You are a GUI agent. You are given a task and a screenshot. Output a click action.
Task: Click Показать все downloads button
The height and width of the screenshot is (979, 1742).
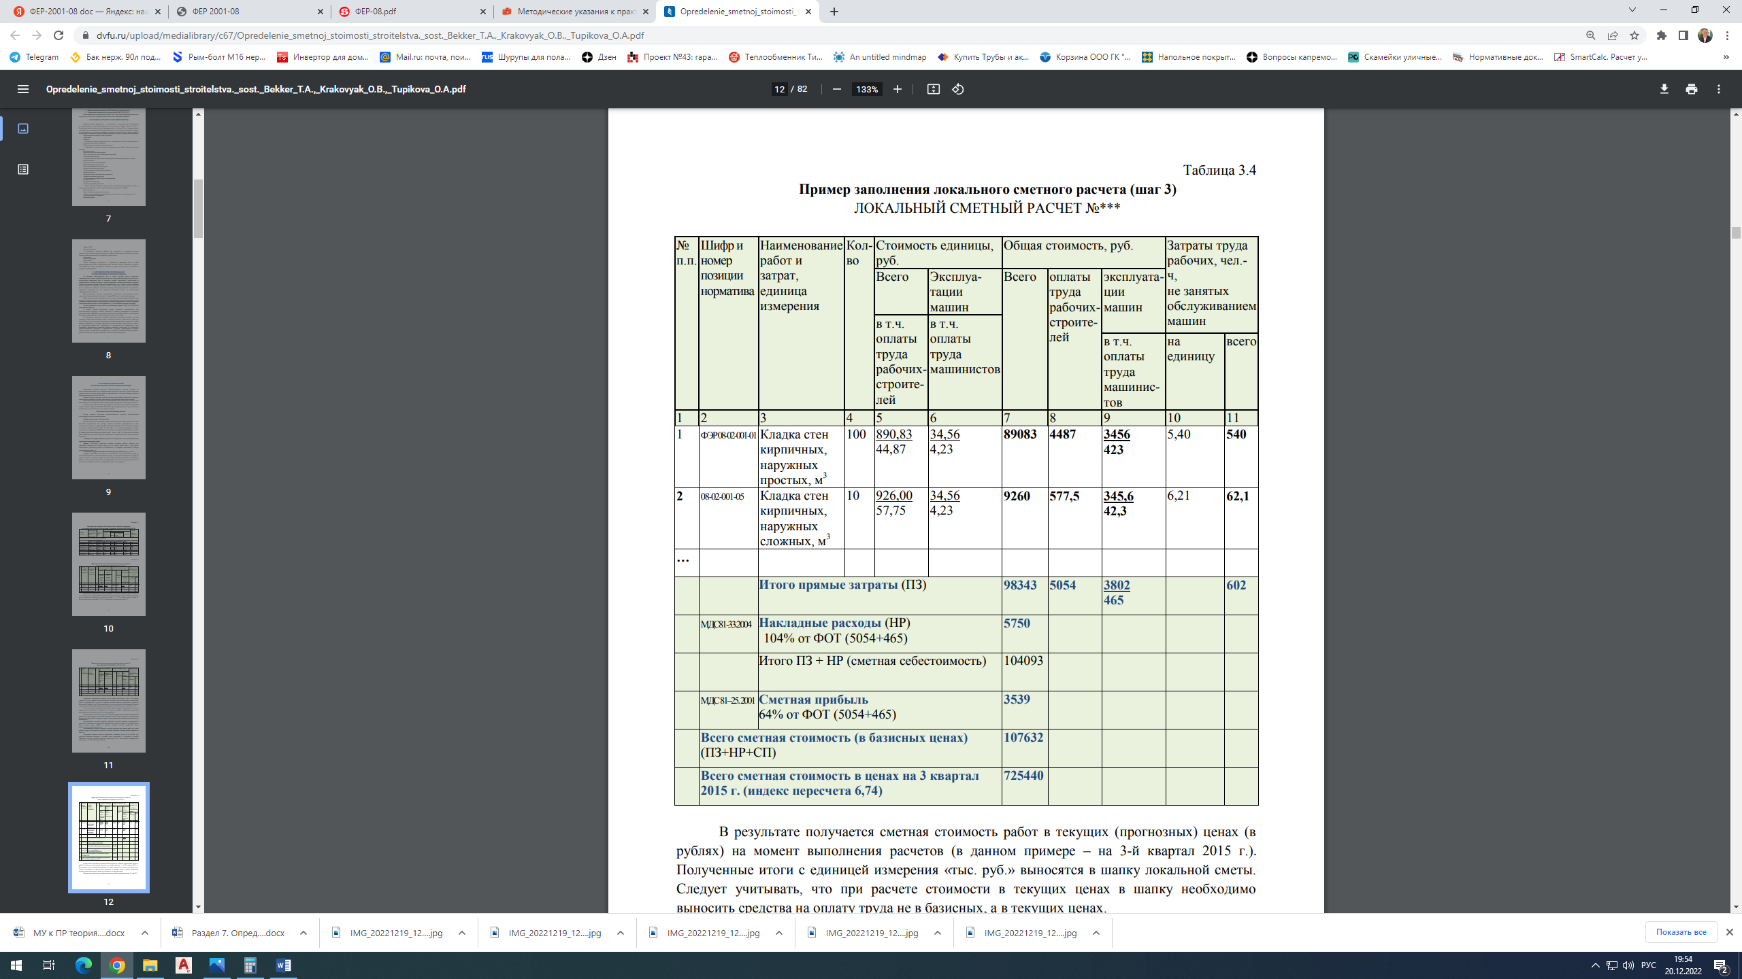click(1681, 932)
